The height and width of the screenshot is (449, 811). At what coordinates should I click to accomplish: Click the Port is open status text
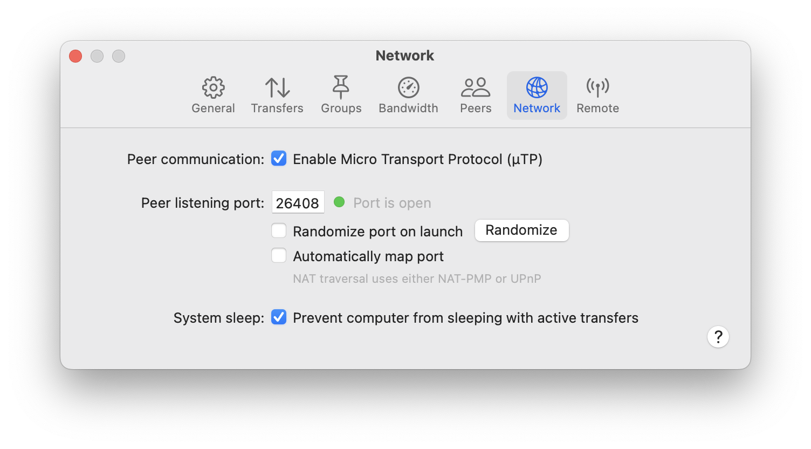coord(392,202)
